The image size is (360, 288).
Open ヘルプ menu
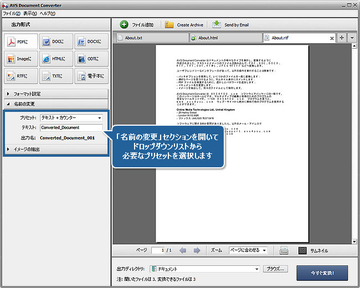(47, 13)
